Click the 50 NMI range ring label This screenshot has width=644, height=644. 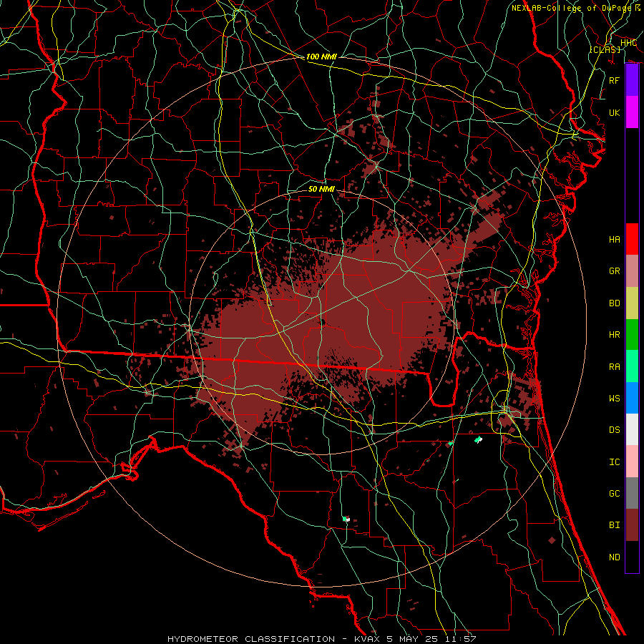[321, 189]
